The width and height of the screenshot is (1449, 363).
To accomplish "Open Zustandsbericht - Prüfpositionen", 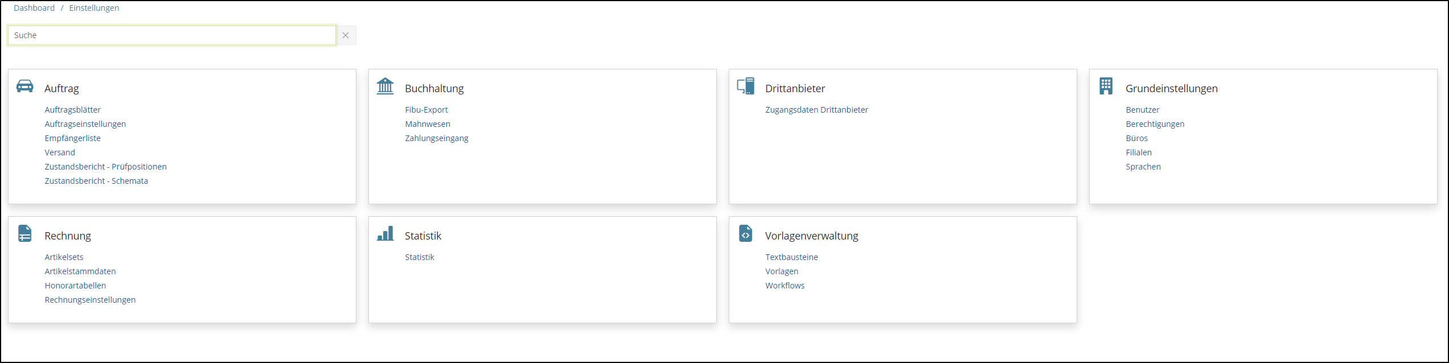I will 106,167.
